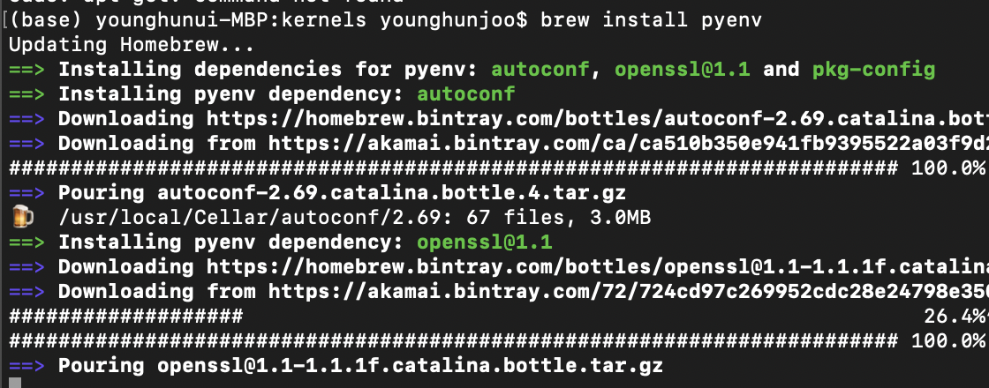Click the akamai.bintray.com/ca/ca510b350e download URL

(628, 144)
